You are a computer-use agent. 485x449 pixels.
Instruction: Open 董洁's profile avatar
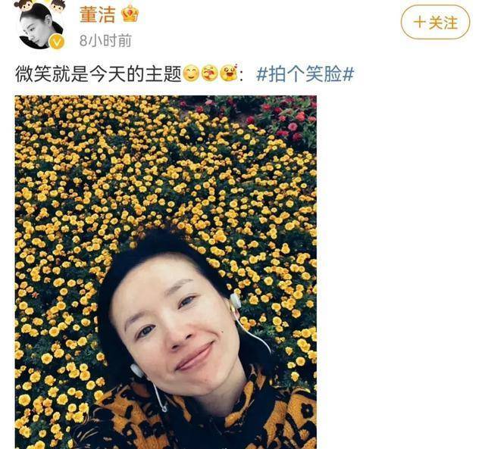(x=41, y=27)
